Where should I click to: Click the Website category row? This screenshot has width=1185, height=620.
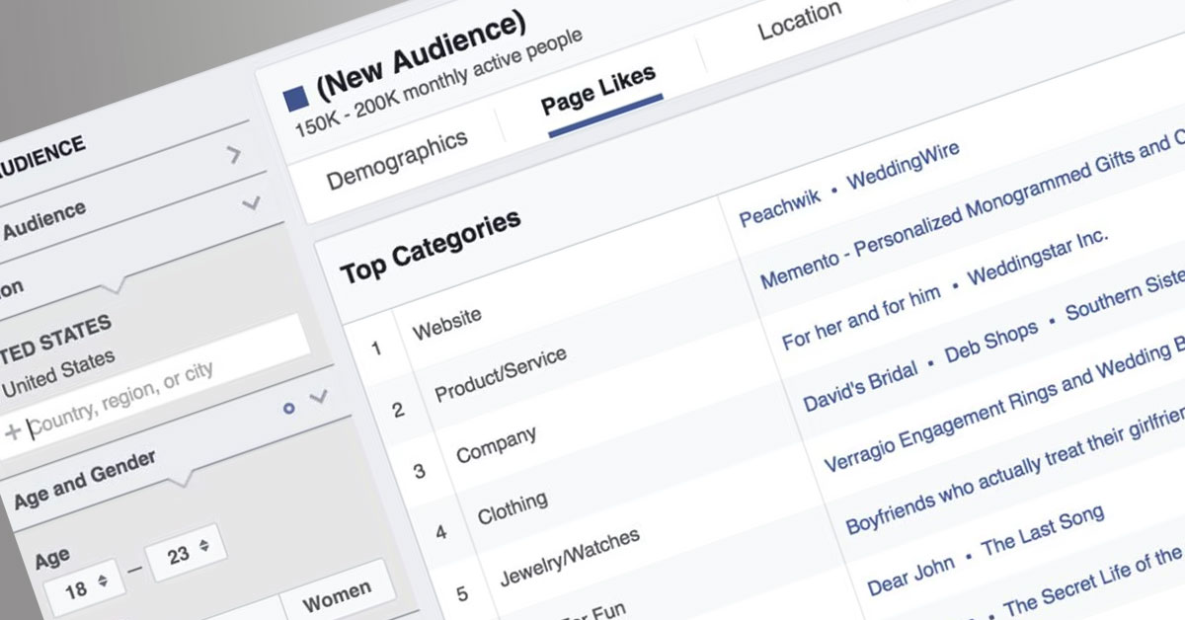(446, 323)
